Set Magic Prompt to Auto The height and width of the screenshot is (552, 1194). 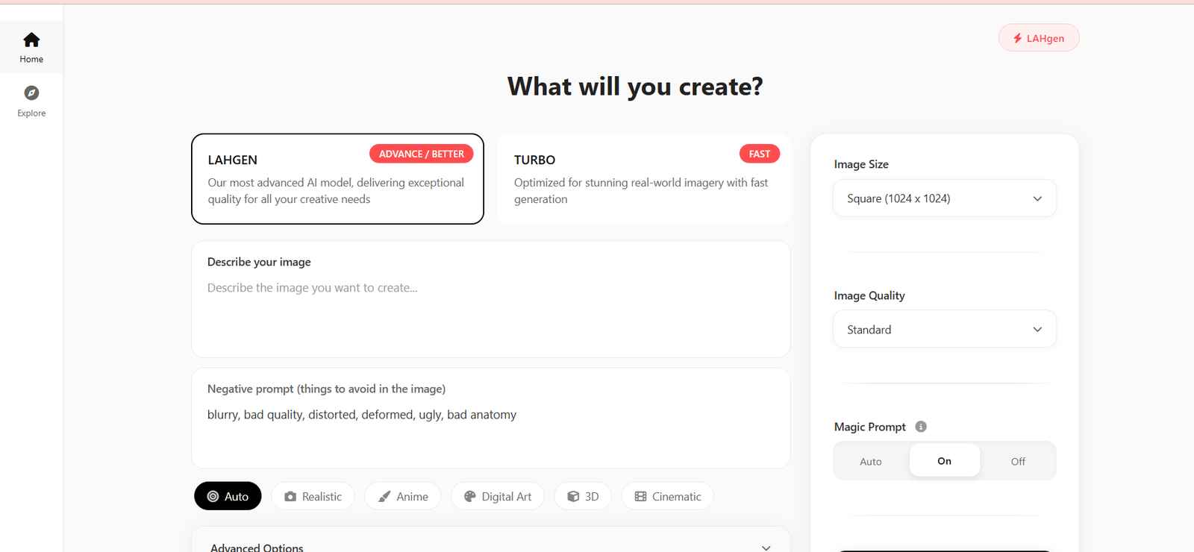(870, 462)
